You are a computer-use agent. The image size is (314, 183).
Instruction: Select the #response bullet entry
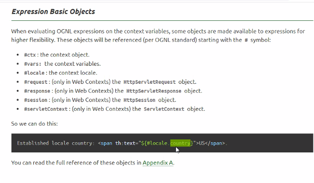(113, 91)
